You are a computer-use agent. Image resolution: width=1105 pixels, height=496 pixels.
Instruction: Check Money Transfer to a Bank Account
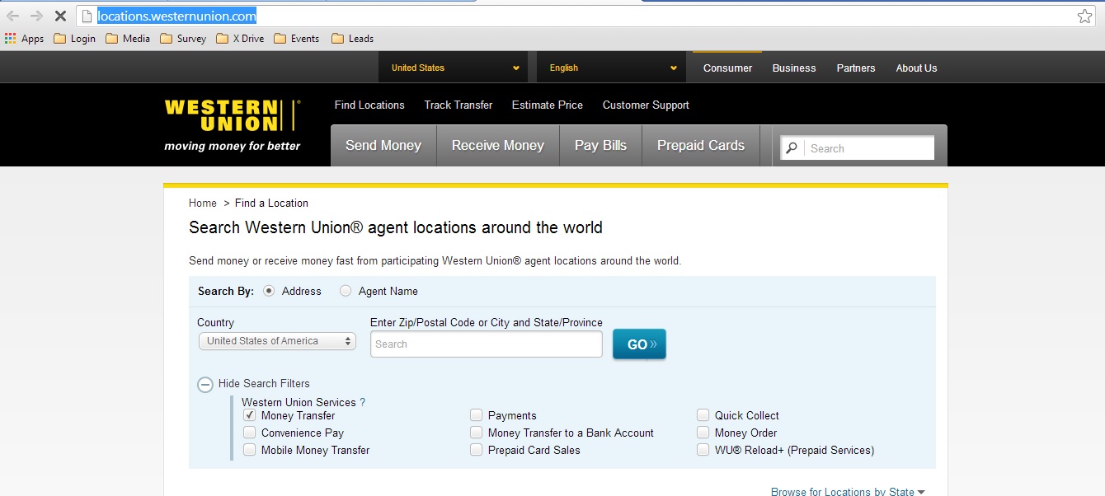476,433
